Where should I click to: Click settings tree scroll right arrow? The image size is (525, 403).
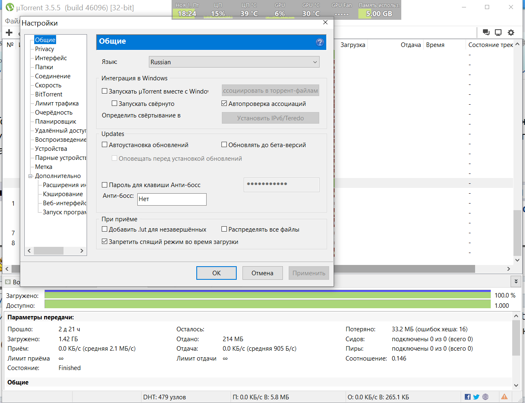(82, 251)
